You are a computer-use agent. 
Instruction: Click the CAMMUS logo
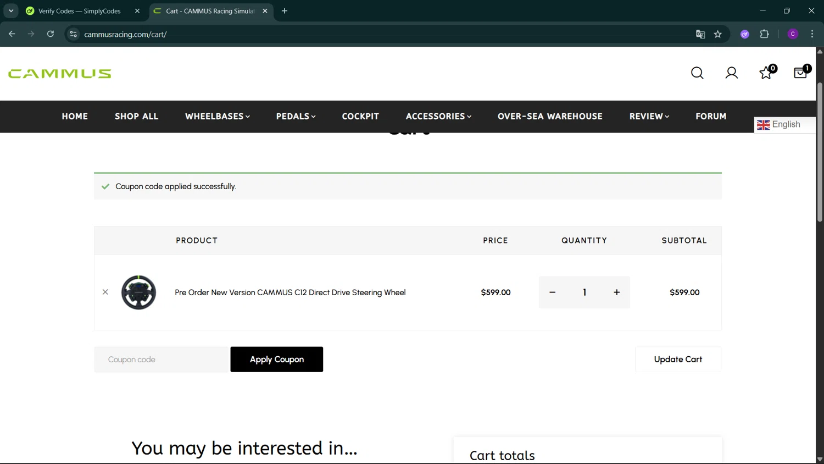[60, 74]
